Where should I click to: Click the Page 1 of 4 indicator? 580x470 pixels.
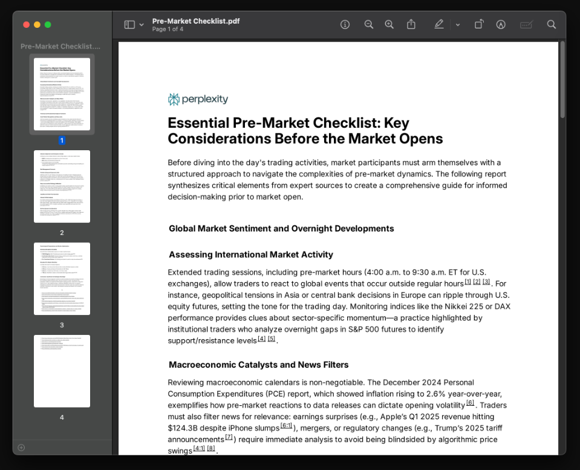click(168, 29)
